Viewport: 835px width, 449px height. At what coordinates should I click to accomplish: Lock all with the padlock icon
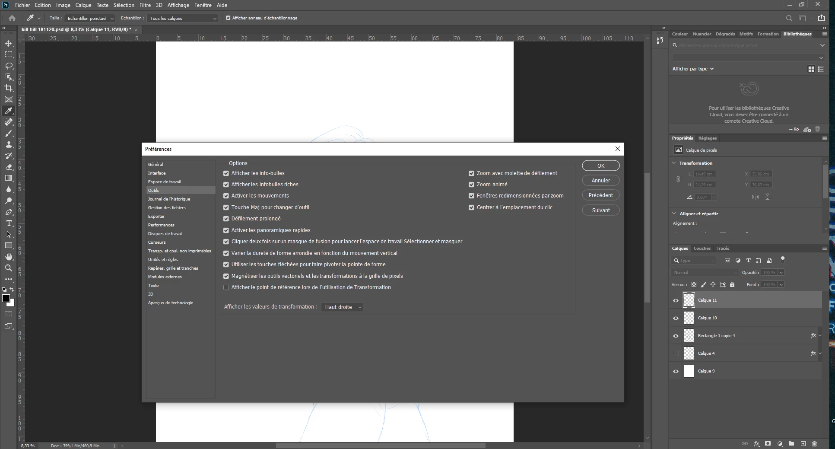pos(732,284)
